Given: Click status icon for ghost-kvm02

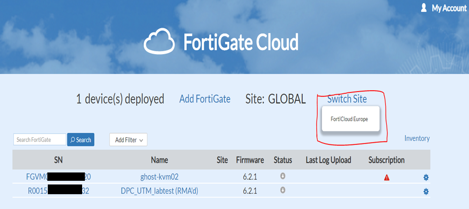Looking at the screenshot, I should coord(283,176).
